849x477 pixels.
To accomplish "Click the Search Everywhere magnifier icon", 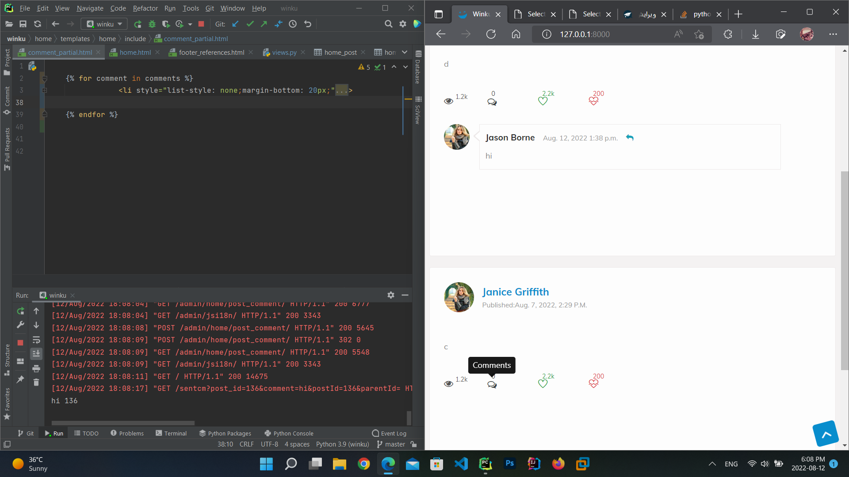I will point(388,24).
